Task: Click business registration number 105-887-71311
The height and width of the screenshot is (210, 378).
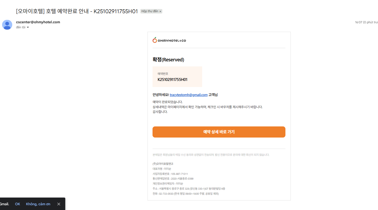Action: [170, 174]
